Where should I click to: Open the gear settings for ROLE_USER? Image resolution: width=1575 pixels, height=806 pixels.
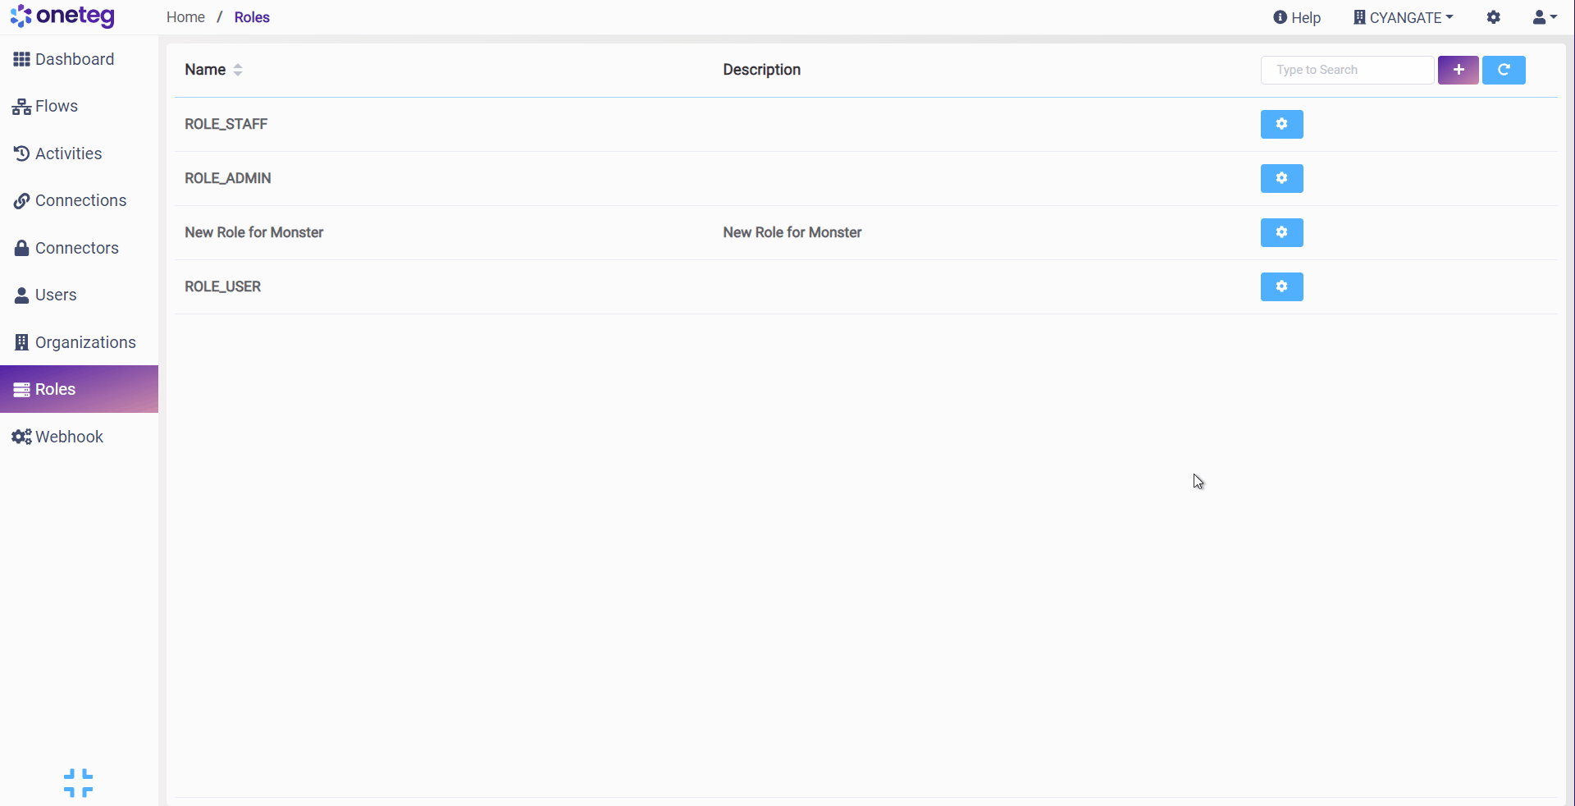[x=1281, y=286]
